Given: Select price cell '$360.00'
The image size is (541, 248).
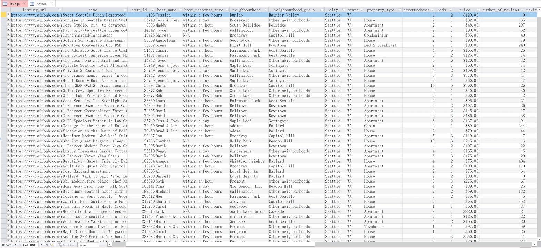Looking at the screenshot, I should pyautogui.click(x=467, y=85).
